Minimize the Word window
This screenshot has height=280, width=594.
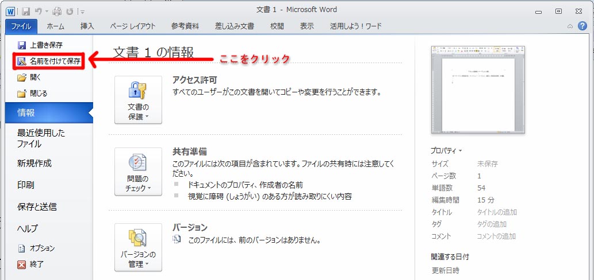538,11
